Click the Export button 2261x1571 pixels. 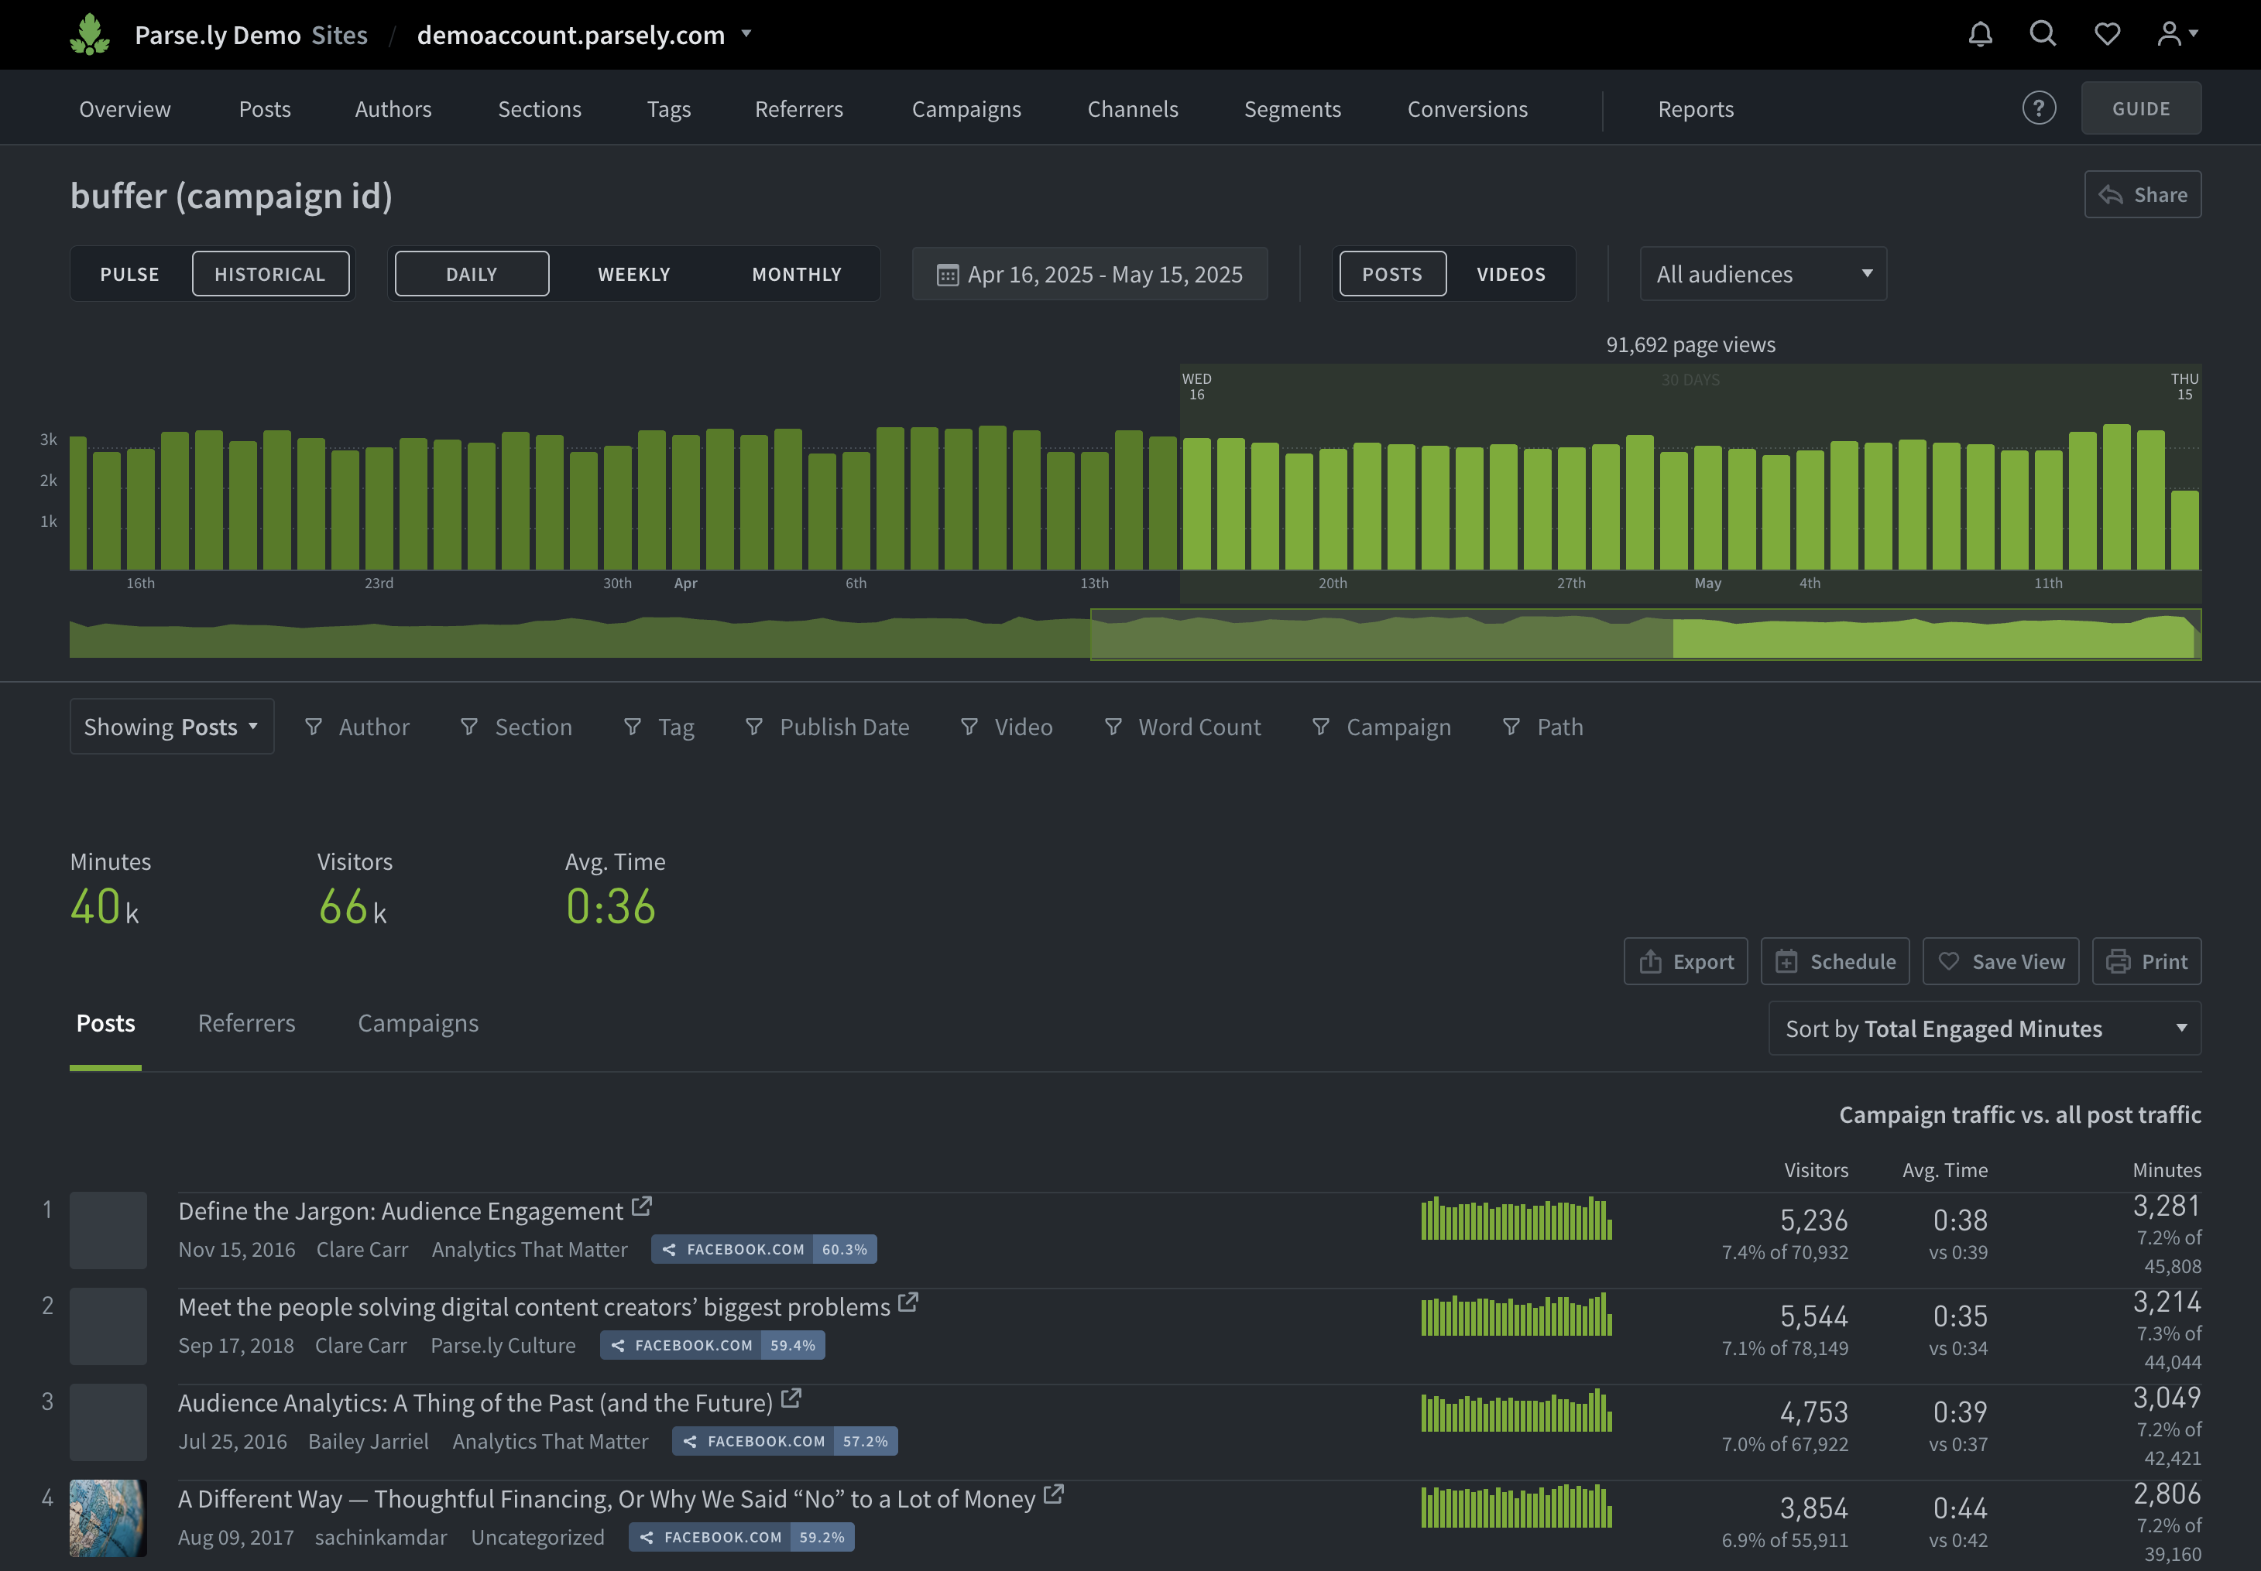1686,960
